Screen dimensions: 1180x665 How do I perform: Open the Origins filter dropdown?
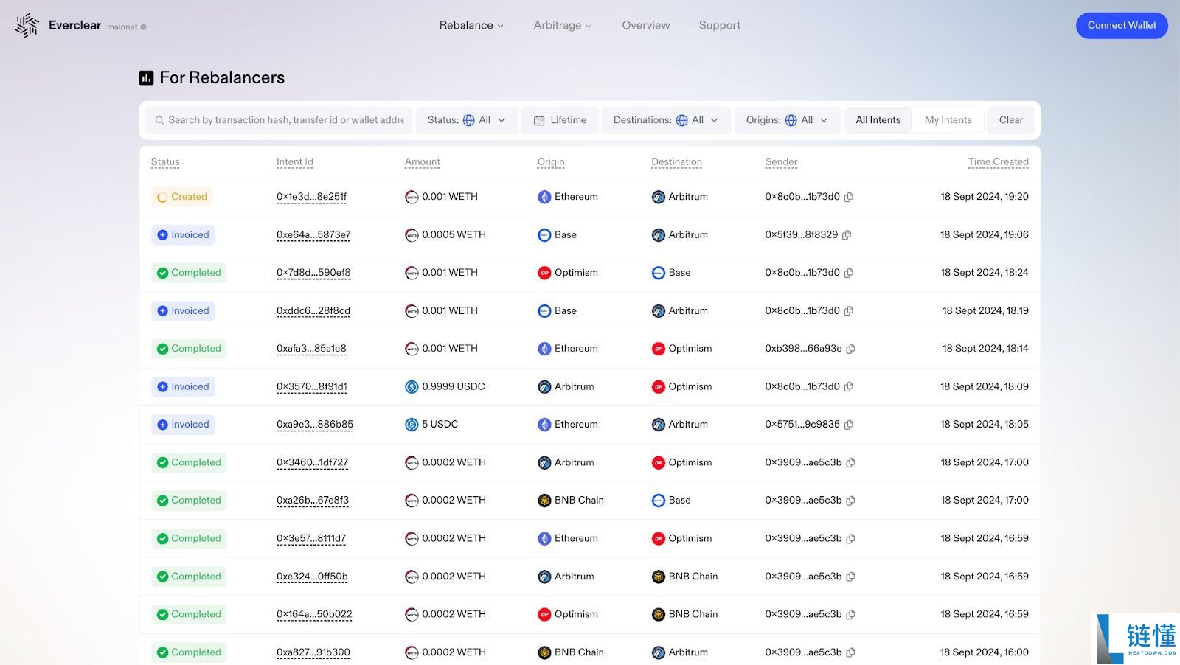787,120
